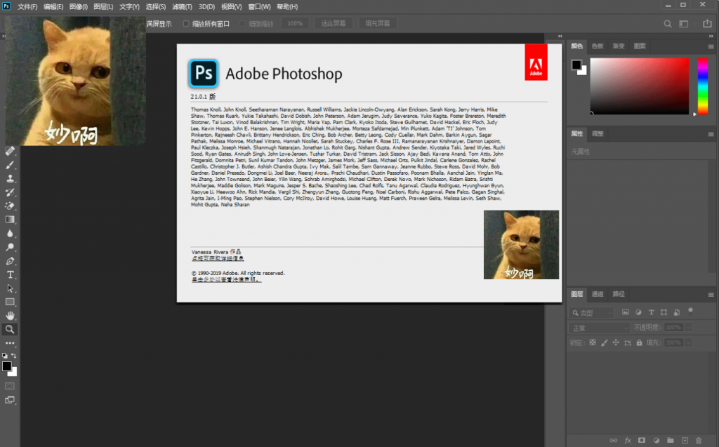Image resolution: width=719 pixels, height=447 pixels.
Task: Select the Path Selection arrow tool
Action: point(10,288)
